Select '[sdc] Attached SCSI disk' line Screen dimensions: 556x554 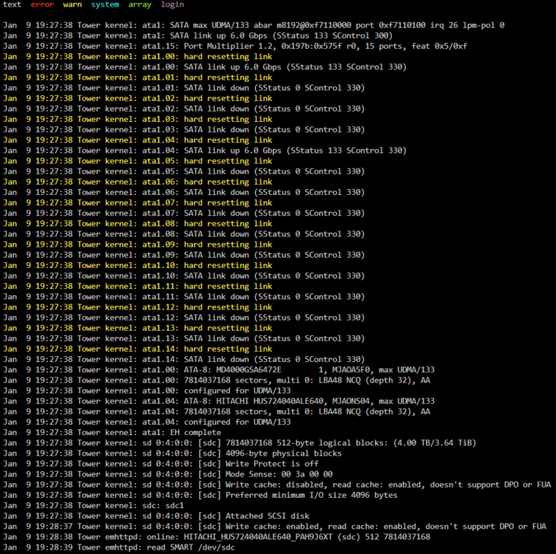(x=156, y=516)
